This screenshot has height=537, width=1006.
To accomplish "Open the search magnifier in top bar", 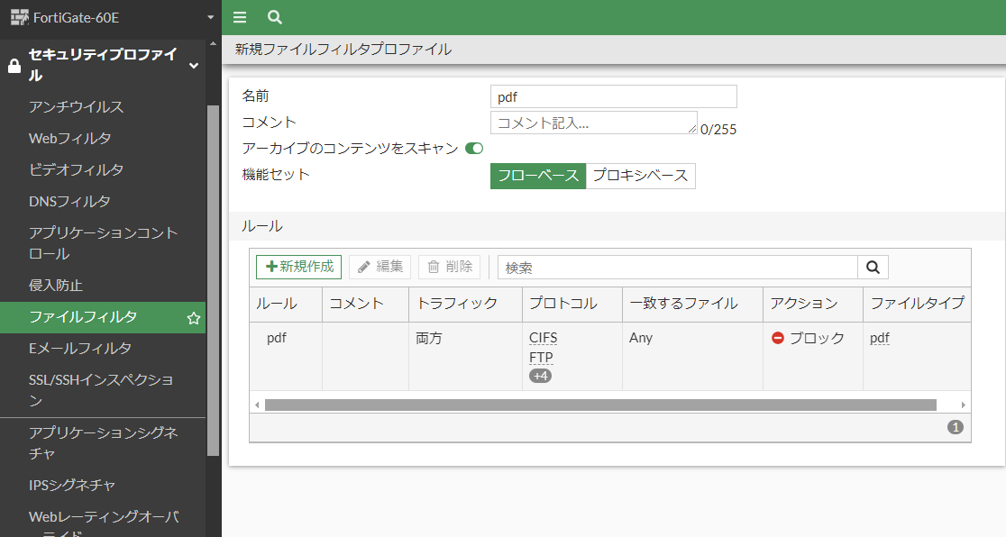I will tap(275, 17).
